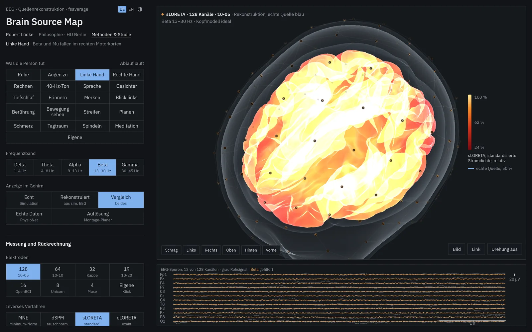Set brain view to Schräg
This screenshot has width=532, height=332.
(171, 250)
